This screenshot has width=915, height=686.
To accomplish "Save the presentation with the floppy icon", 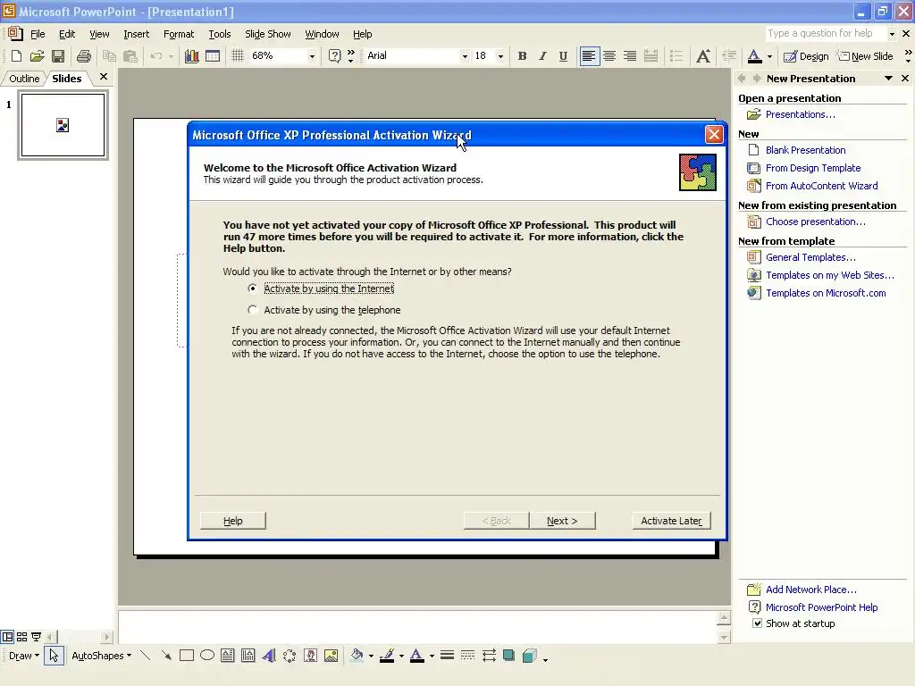I will 58,56.
